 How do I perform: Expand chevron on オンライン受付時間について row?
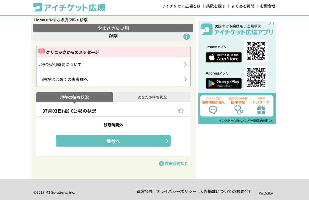point(186,65)
